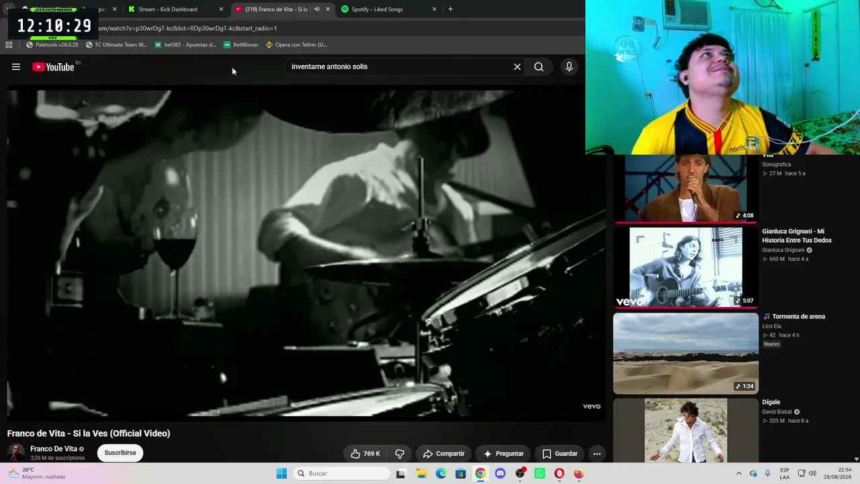860x484 pixels.
Task: Save the video with Guardar
Action: (560, 454)
